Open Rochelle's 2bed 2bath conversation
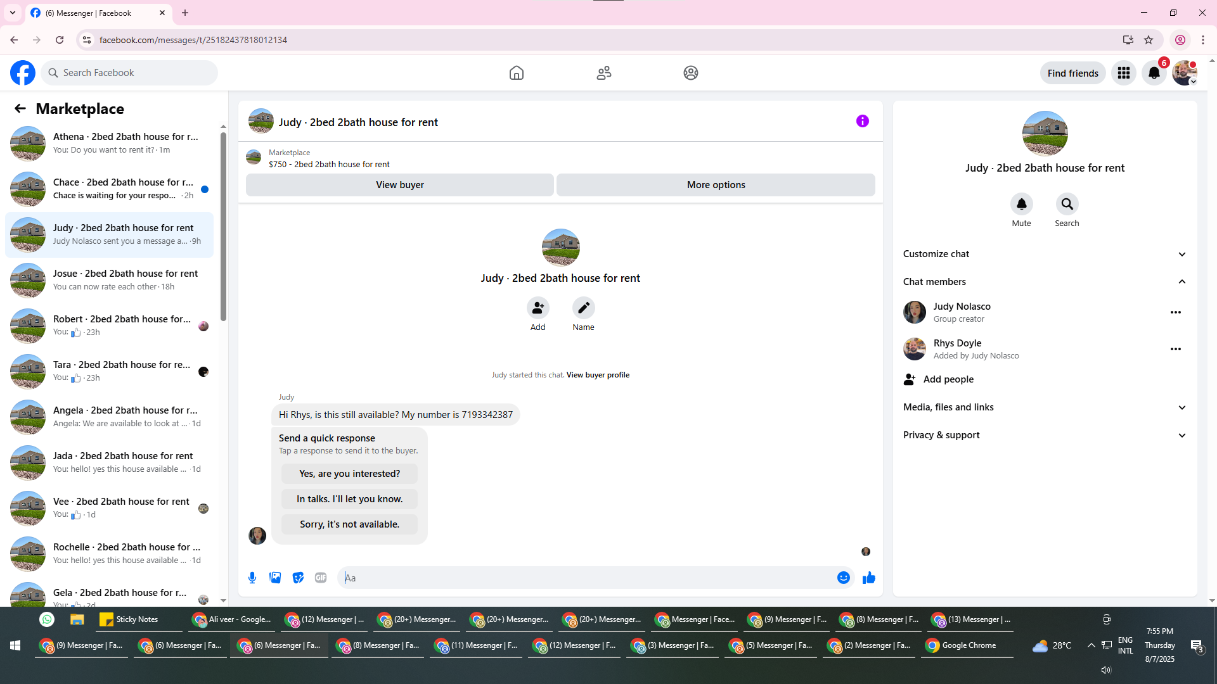The image size is (1217, 684). click(110, 554)
